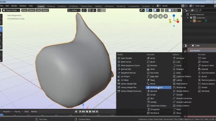Choose the Shrinkwrap modifier
216x121 pixels.
point(180,87)
